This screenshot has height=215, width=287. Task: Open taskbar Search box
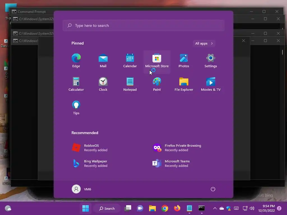click(x=107, y=208)
